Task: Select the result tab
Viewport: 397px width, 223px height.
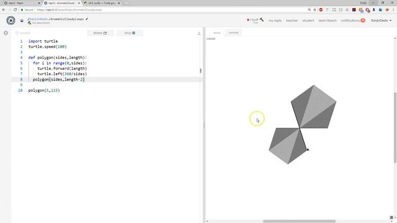Action: point(216,33)
